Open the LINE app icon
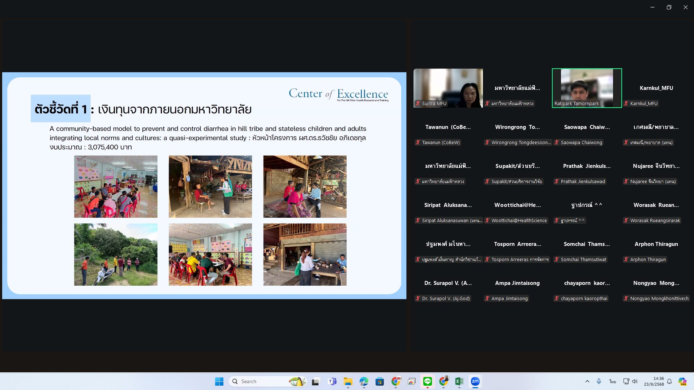The width and height of the screenshot is (694, 390). pyautogui.click(x=428, y=381)
